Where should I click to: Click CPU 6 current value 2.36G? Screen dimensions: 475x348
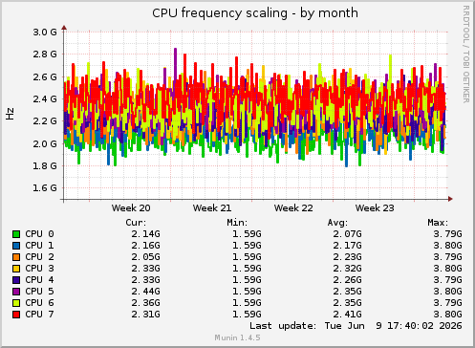tap(146, 303)
